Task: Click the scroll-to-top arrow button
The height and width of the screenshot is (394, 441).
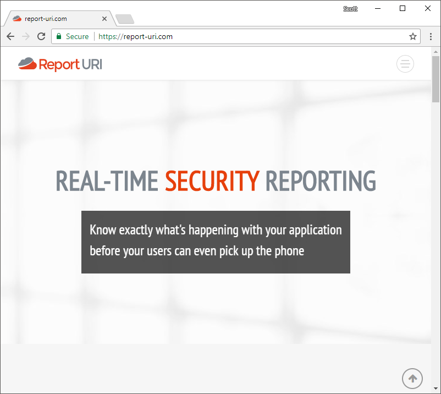Action: [x=412, y=379]
